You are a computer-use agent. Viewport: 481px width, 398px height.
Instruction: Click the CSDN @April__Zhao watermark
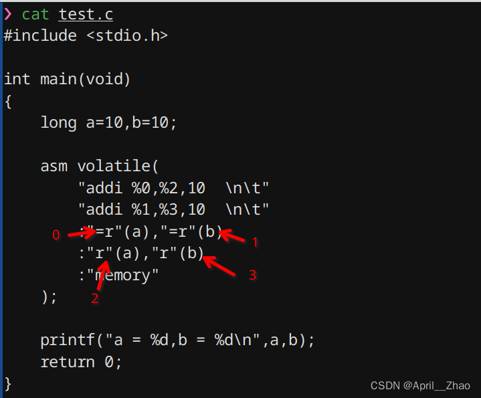tap(420, 385)
